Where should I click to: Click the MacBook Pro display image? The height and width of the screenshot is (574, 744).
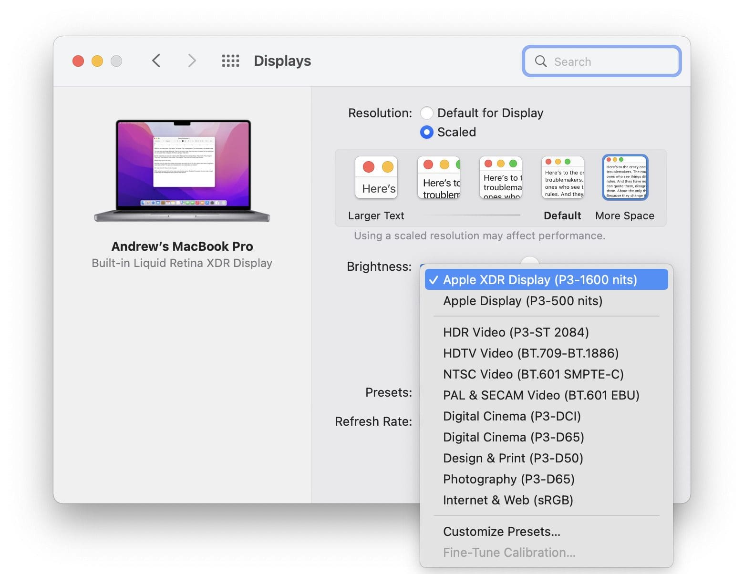(x=182, y=171)
